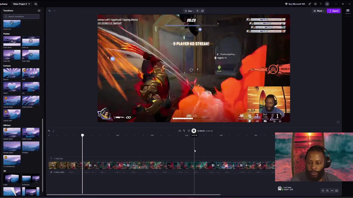Select the Digital glitch transition

(12, 132)
